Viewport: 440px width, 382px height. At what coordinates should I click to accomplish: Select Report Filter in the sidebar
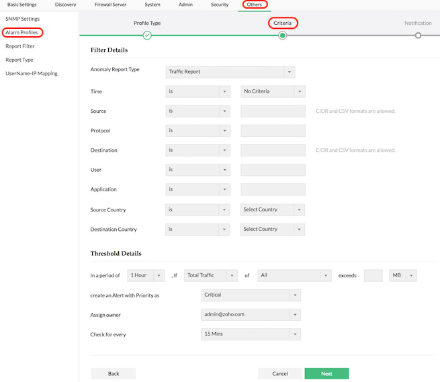[20, 46]
